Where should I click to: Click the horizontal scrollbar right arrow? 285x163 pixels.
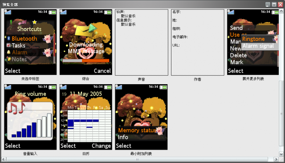[x=276, y=159]
